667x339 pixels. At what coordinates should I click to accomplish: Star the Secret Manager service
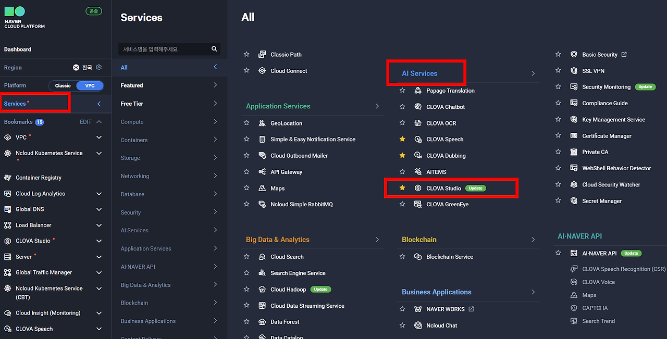(x=558, y=201)
